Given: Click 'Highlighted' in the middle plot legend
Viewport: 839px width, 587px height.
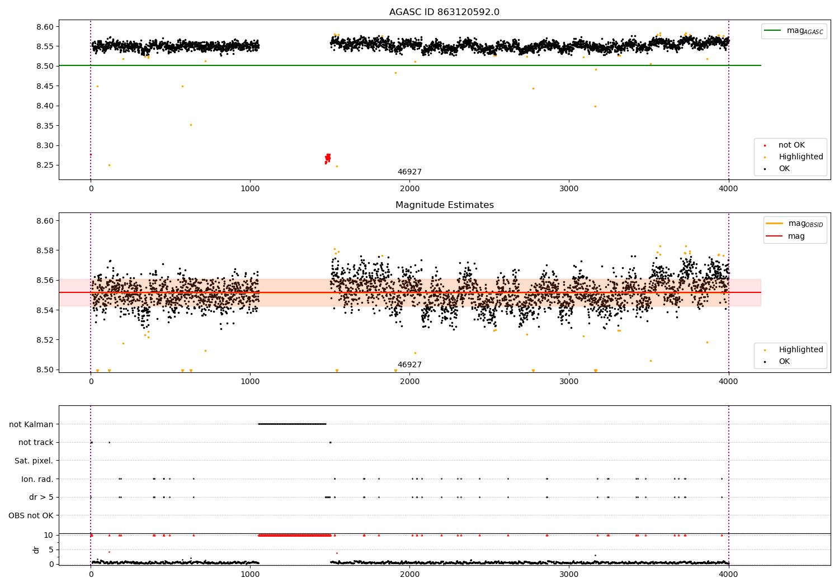Looking at the screenshot, I should click(801, 350).
